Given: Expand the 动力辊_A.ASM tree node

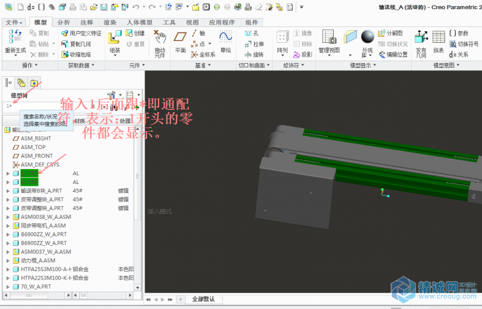Looking at the screenshot, I should 8,260.
